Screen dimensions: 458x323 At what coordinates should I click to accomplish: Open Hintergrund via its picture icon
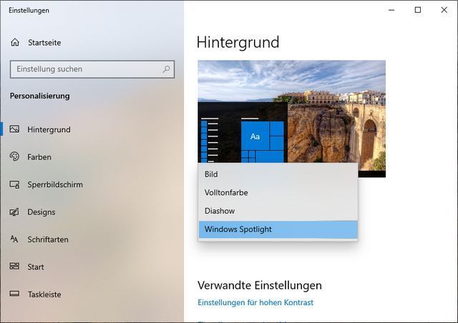(x=14, y=129)
